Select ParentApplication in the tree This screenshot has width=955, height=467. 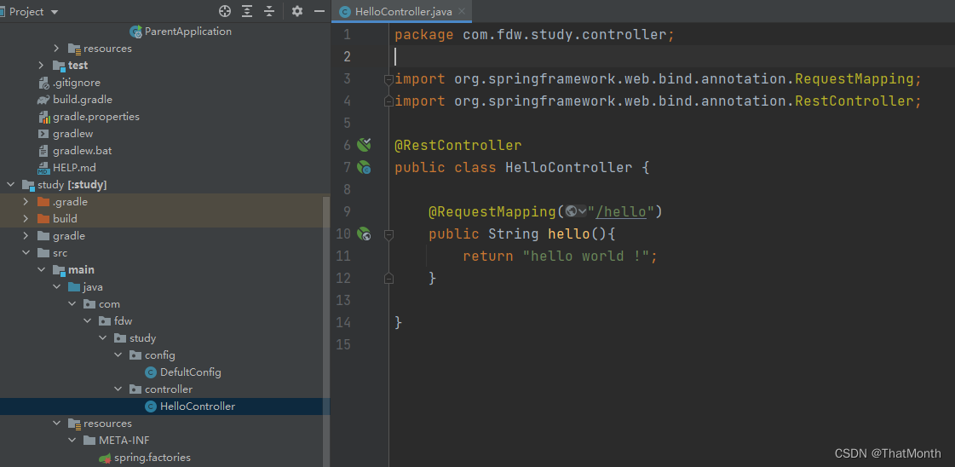click(187, 31)
